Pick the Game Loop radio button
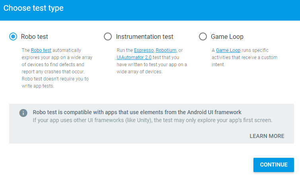Viewport: 300px width, 178px height. [x=203, y=36]
